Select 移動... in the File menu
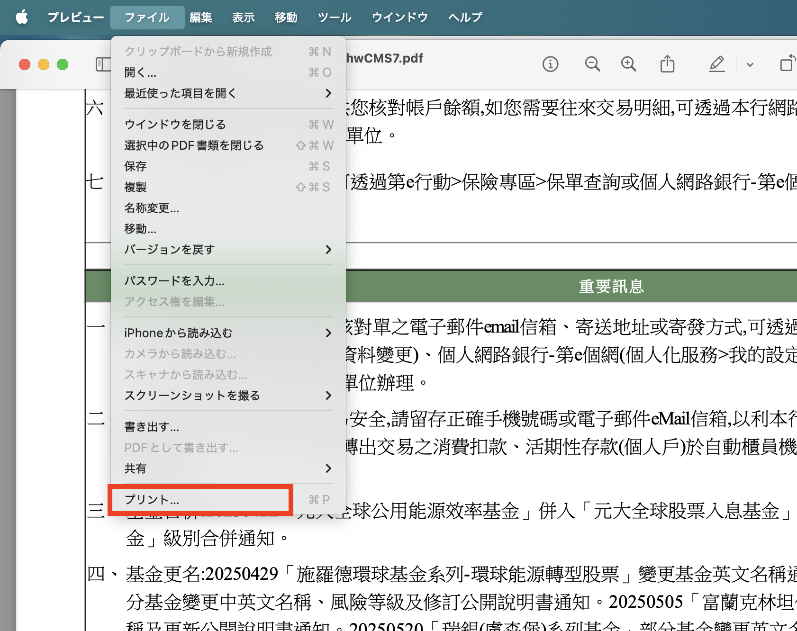 tap(228, 229)
